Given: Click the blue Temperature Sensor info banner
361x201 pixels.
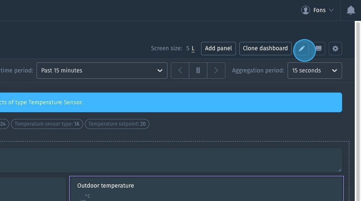Looking at the screenshot, I should coord(168,103).
